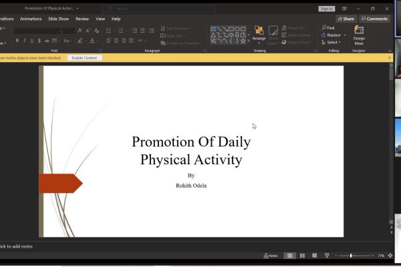Select the Text Box shape
Screen dimensions: 401x267
(x=213, y=29)
